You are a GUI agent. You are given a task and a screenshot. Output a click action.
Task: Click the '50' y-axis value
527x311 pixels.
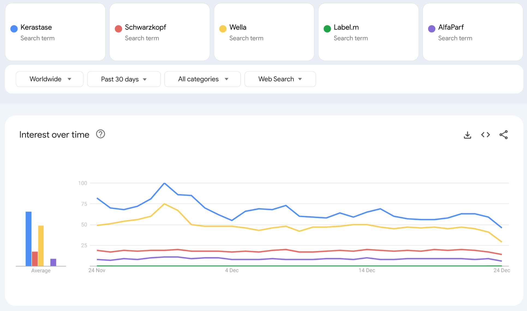[84, 225]
